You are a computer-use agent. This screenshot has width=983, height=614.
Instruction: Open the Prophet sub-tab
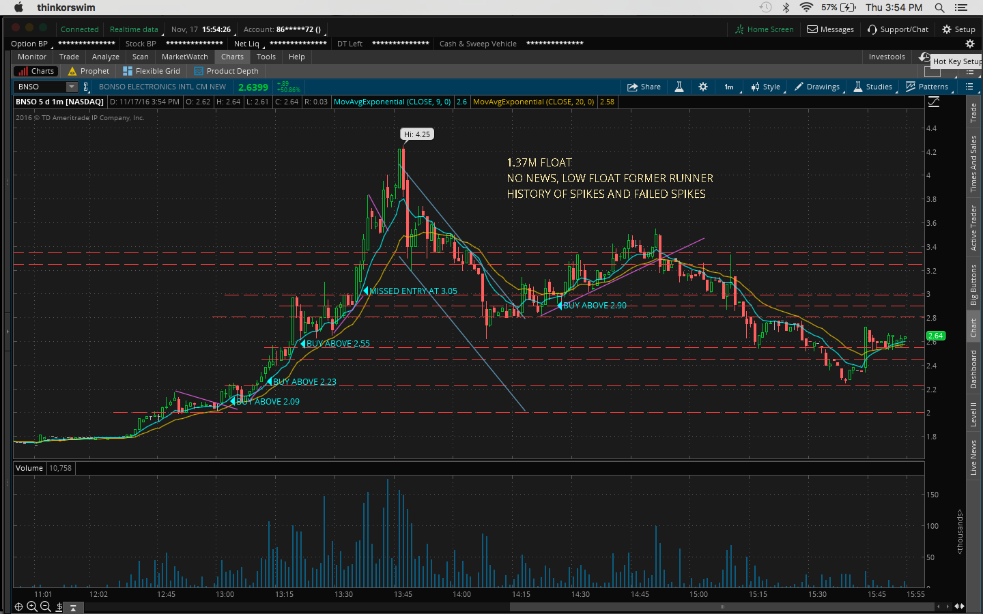coord(89,71)
